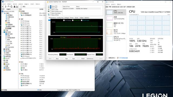The width and height of the screenshot is (173, 97).
Task: Open the DMI node in AIDA64 tree
Action: pyautogui.click(x=8, y=19)
